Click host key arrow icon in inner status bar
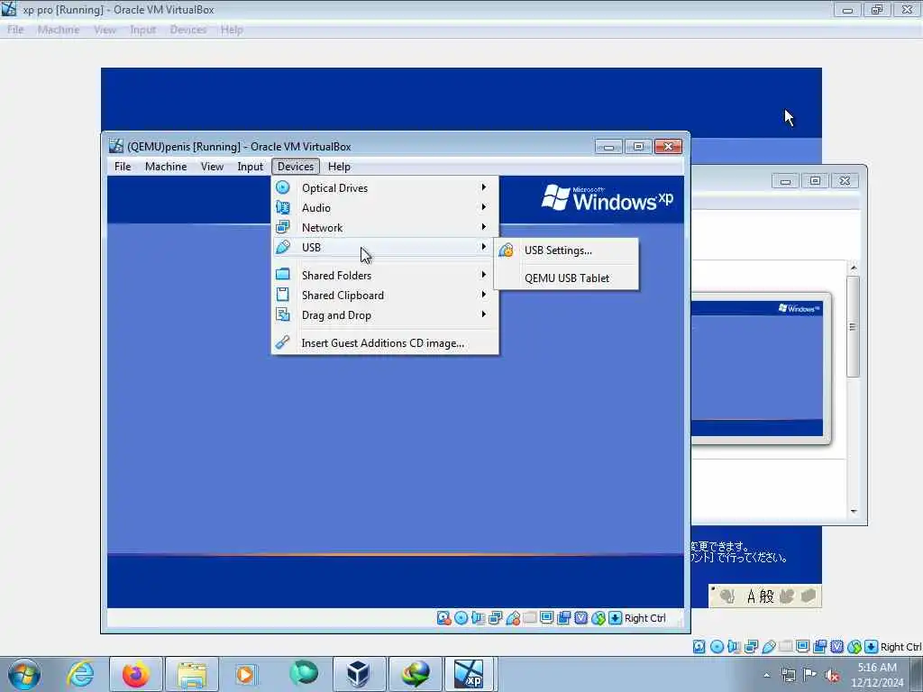The height and width of the screenshot is (692, 923). point(615,618)
